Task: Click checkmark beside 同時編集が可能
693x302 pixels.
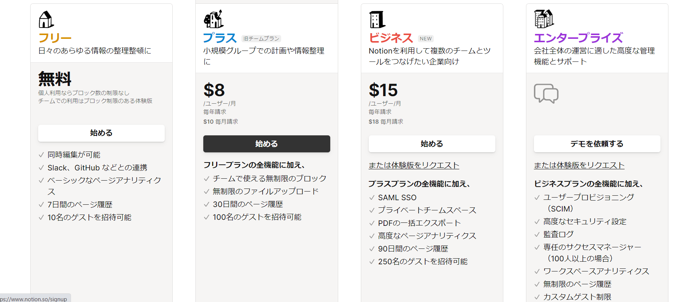Action: (x=41, y=155)
